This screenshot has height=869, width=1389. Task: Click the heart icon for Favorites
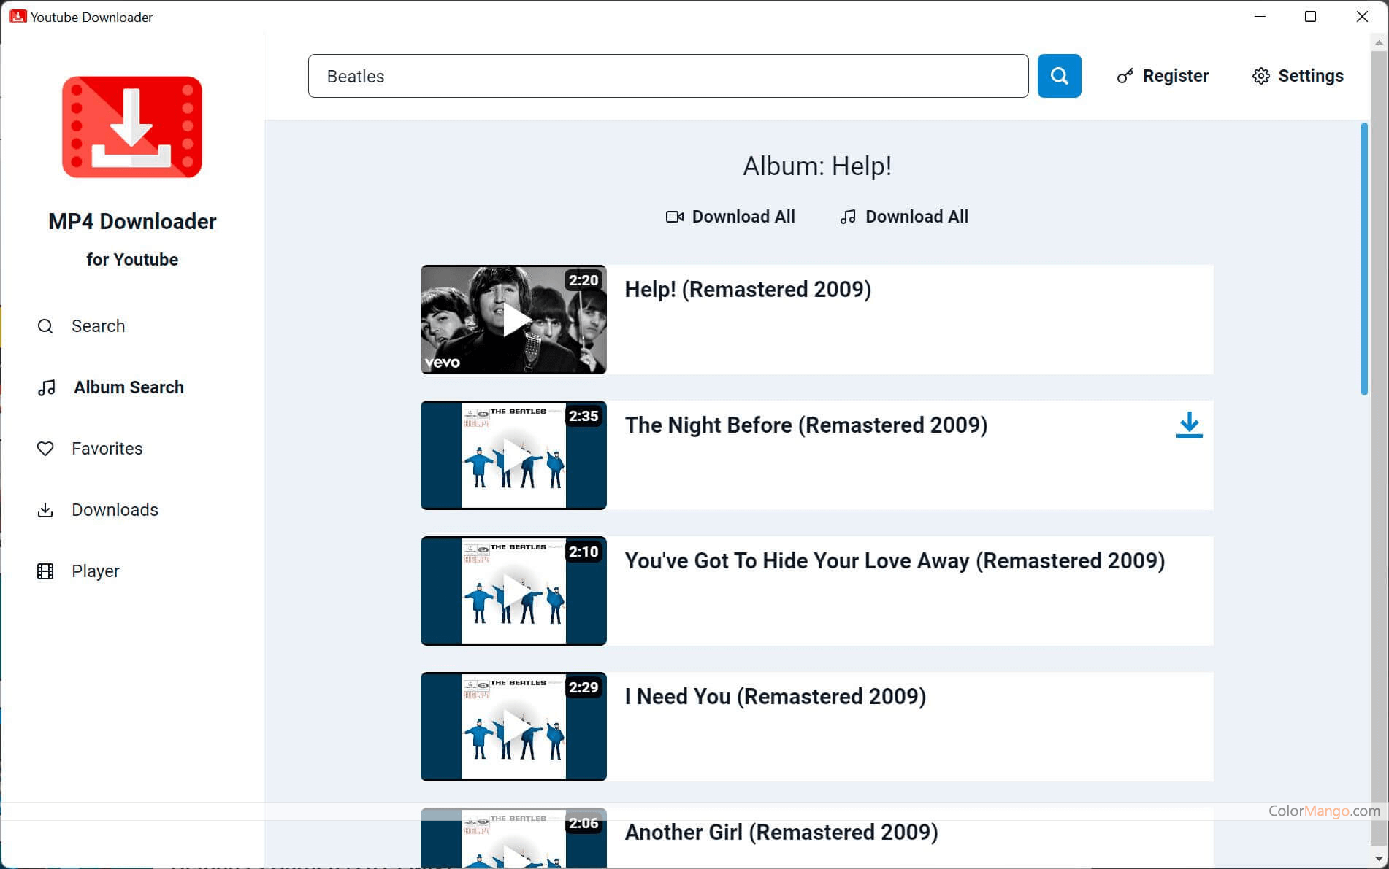pos(45,449)
